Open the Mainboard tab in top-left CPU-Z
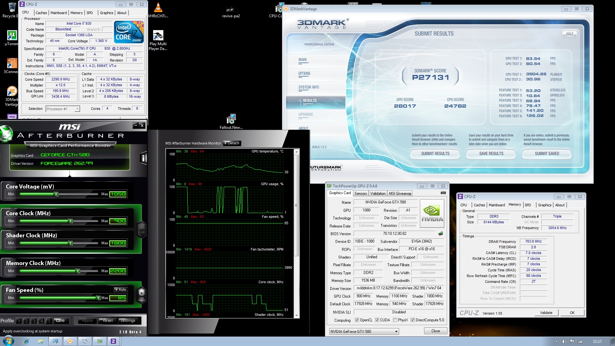Screen dimensions: 615x346 click(x=59, y=13)
